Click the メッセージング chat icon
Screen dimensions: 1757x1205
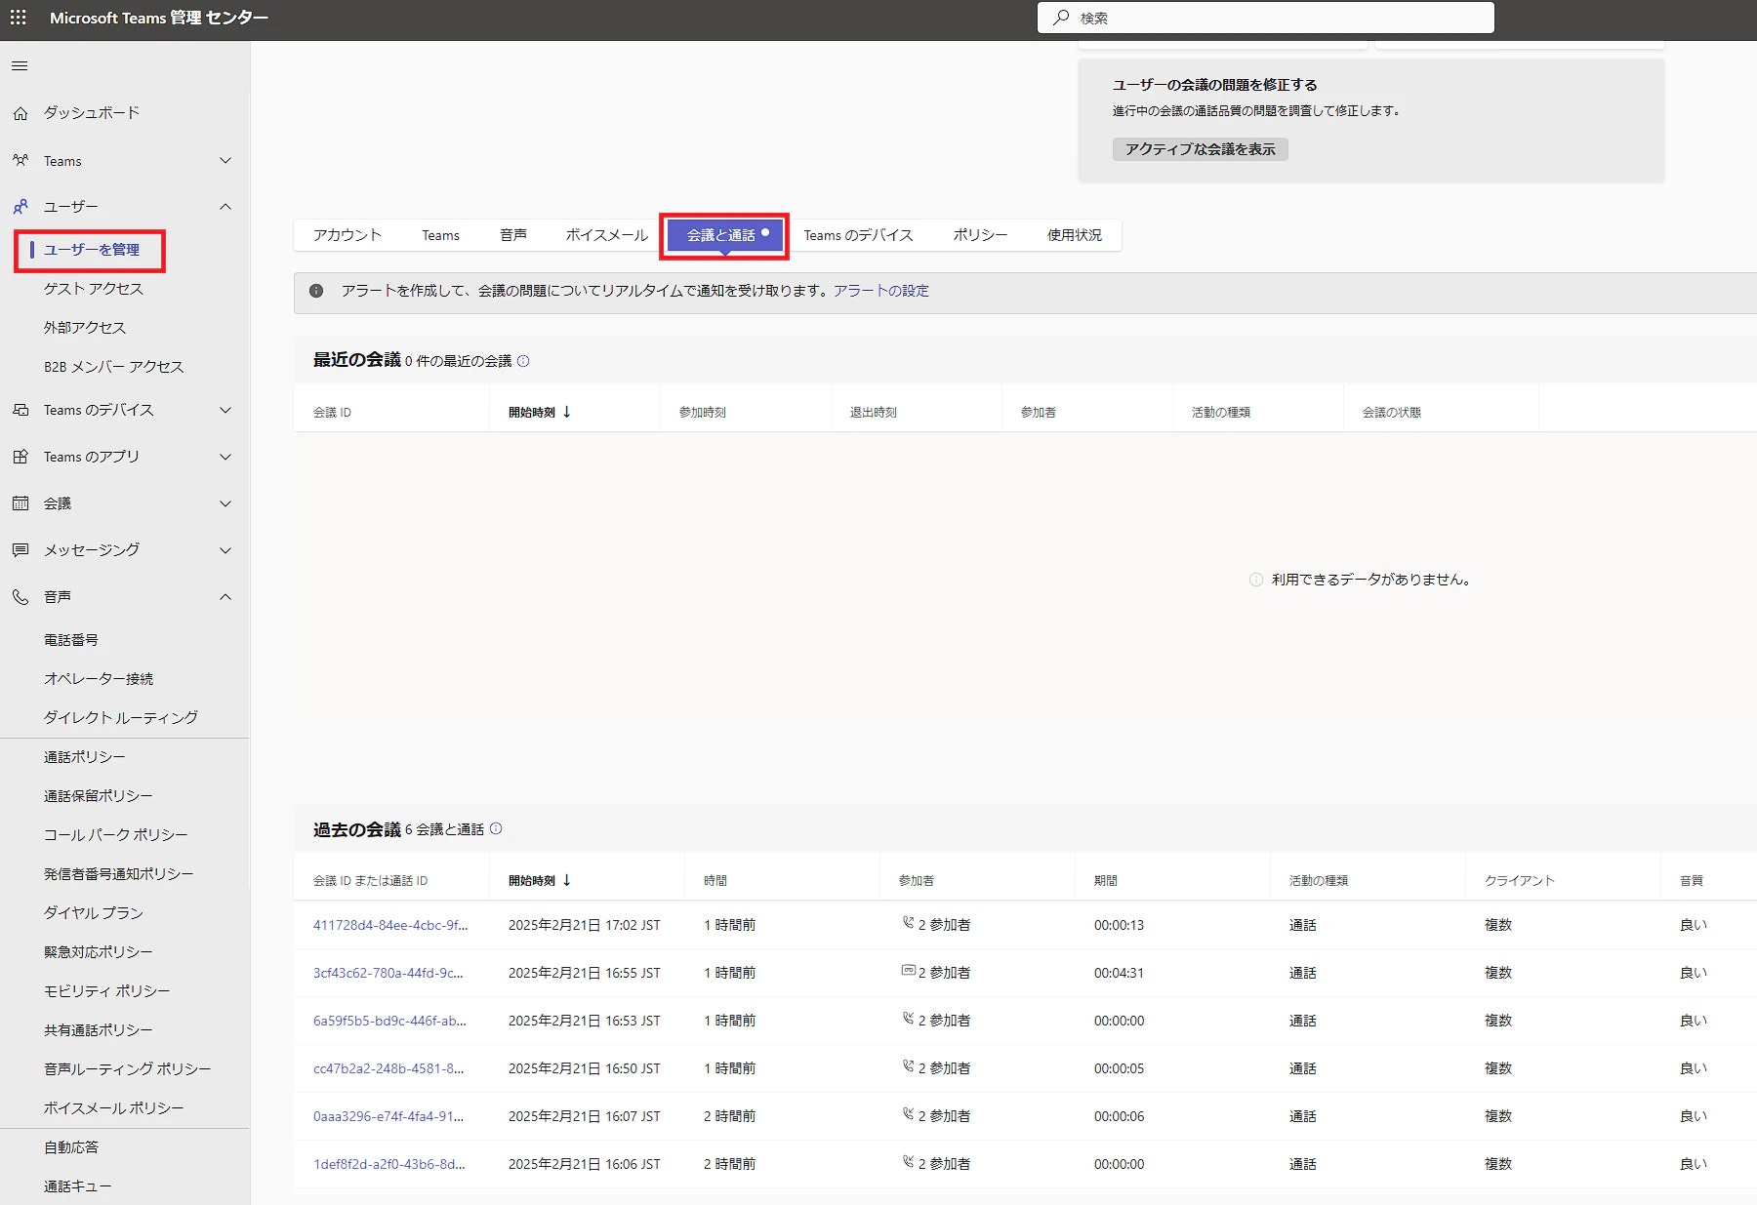[x=20, y=550]
